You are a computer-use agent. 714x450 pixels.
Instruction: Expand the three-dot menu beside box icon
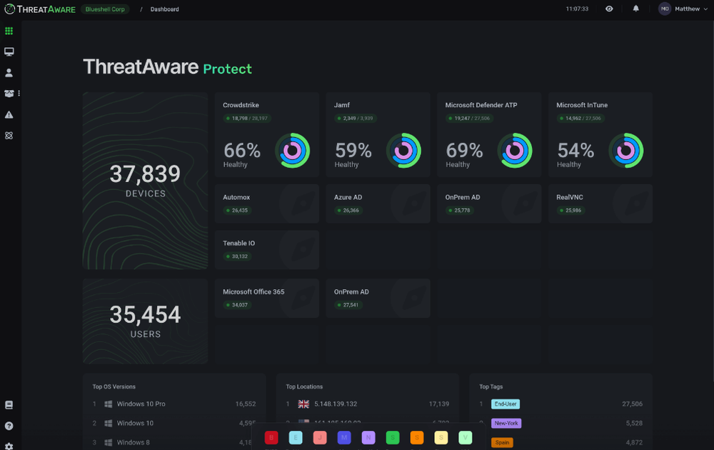pyautogui.click(x=19, y=94)
